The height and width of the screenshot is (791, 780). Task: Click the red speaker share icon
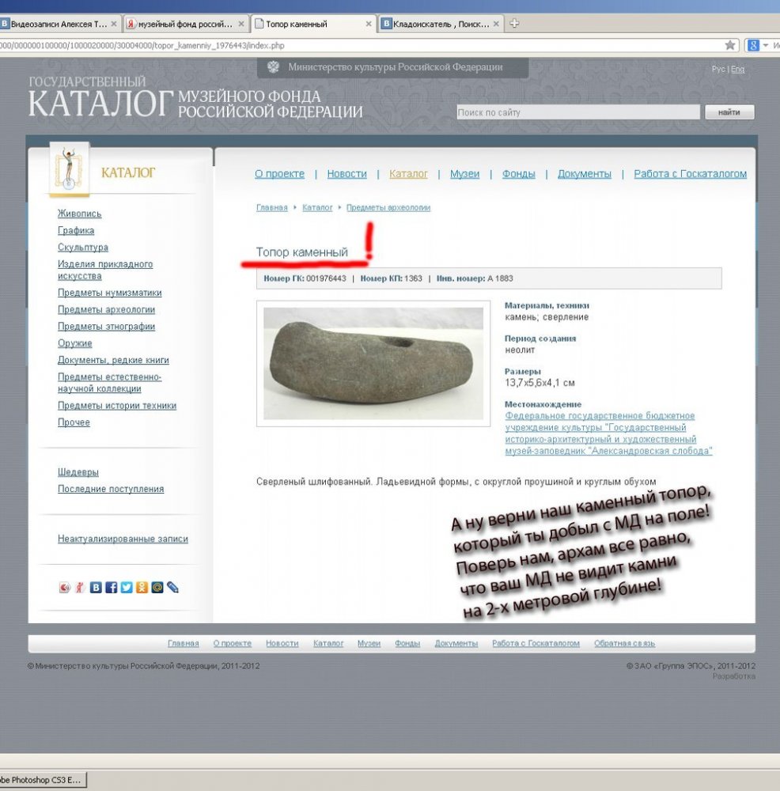[65, 588]
